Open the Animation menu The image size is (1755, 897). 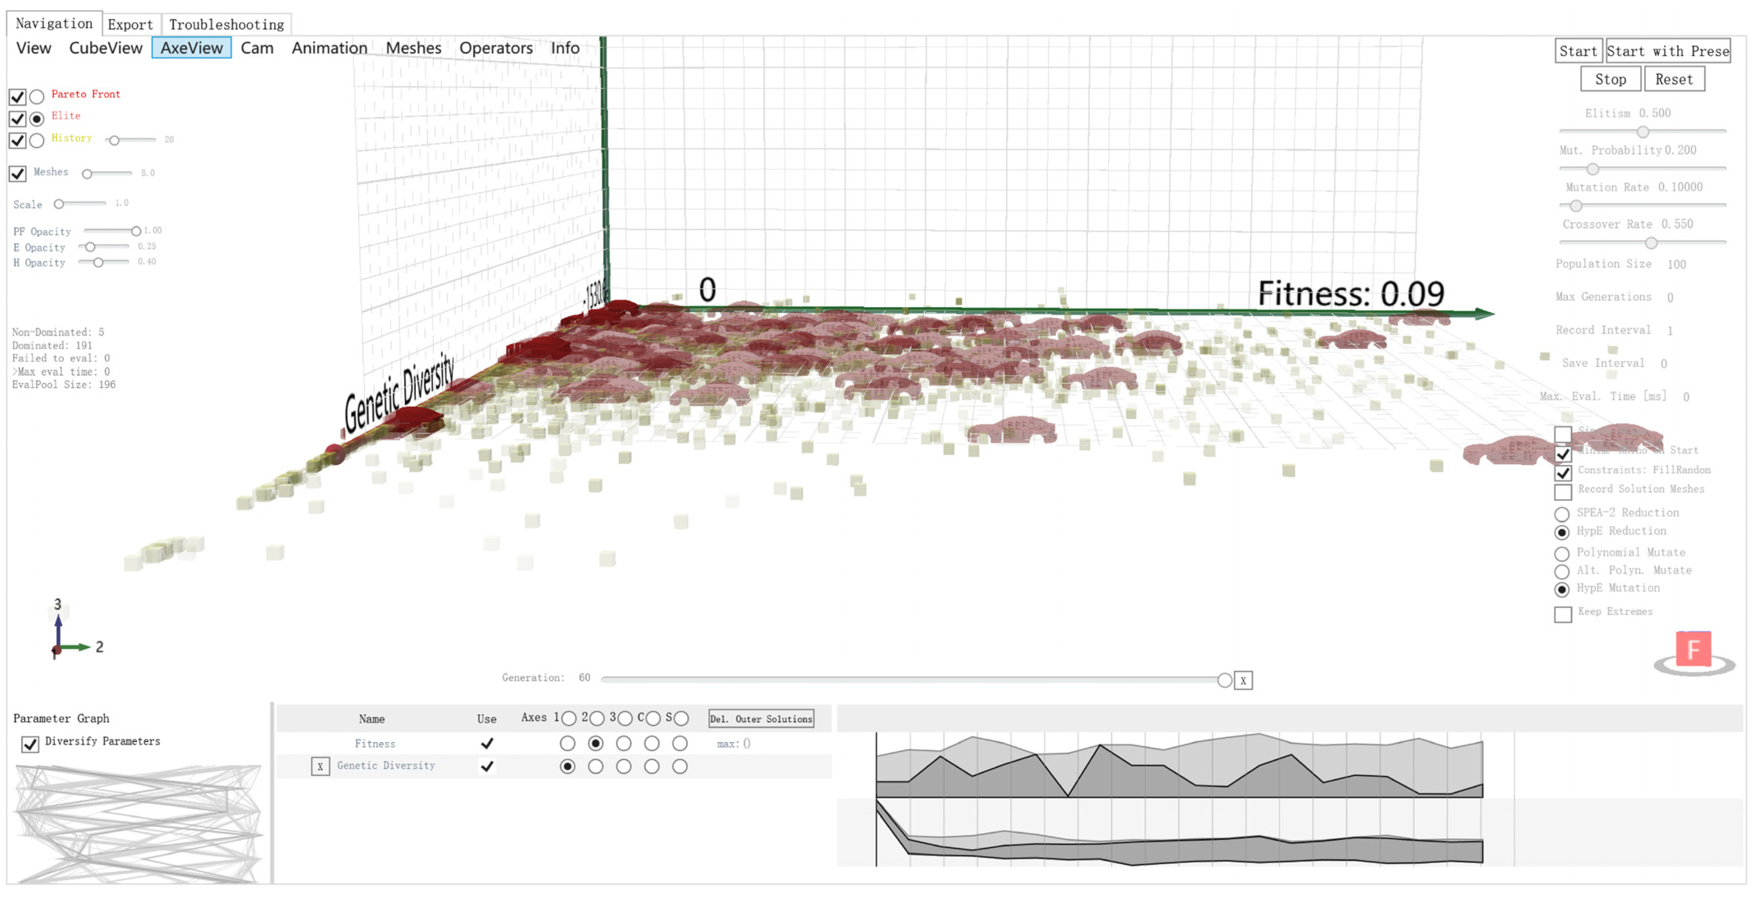(x=329, y=48)
